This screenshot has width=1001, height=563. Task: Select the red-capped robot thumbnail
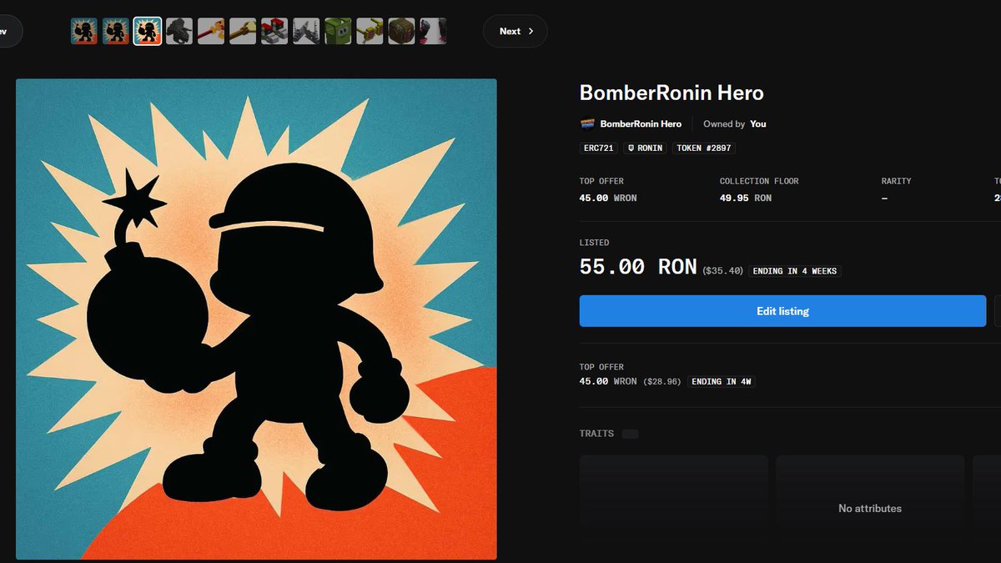pos(274,30)
